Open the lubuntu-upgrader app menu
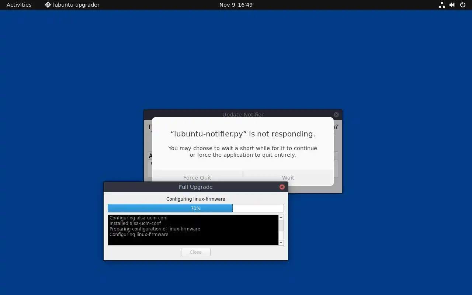The height and width of the screenshot is (295, 472). 72,5
